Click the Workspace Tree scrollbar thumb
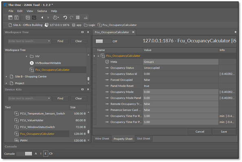This screenshot has height=162, width=242. (88, 79)
